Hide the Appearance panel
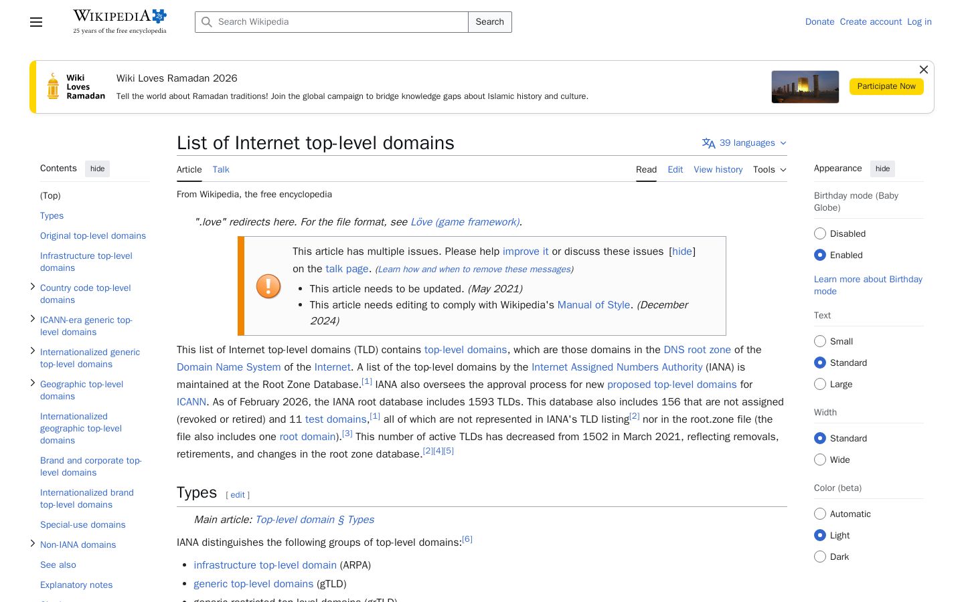This screenshot has height=602, width=964. [882, 169]
